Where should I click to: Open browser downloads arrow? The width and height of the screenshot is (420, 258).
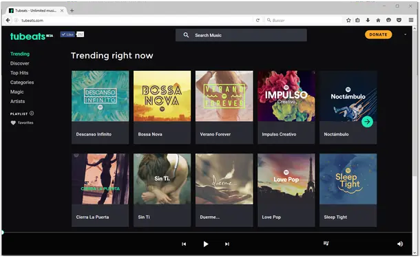[368, 21]
